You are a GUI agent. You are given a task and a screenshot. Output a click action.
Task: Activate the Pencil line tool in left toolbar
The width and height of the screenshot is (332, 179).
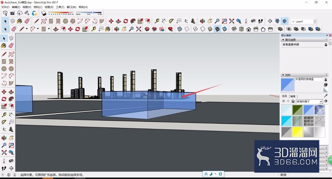click(4, 54)
